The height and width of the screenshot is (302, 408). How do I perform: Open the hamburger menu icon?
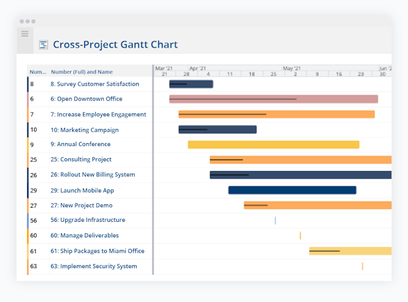coord(25,34)
